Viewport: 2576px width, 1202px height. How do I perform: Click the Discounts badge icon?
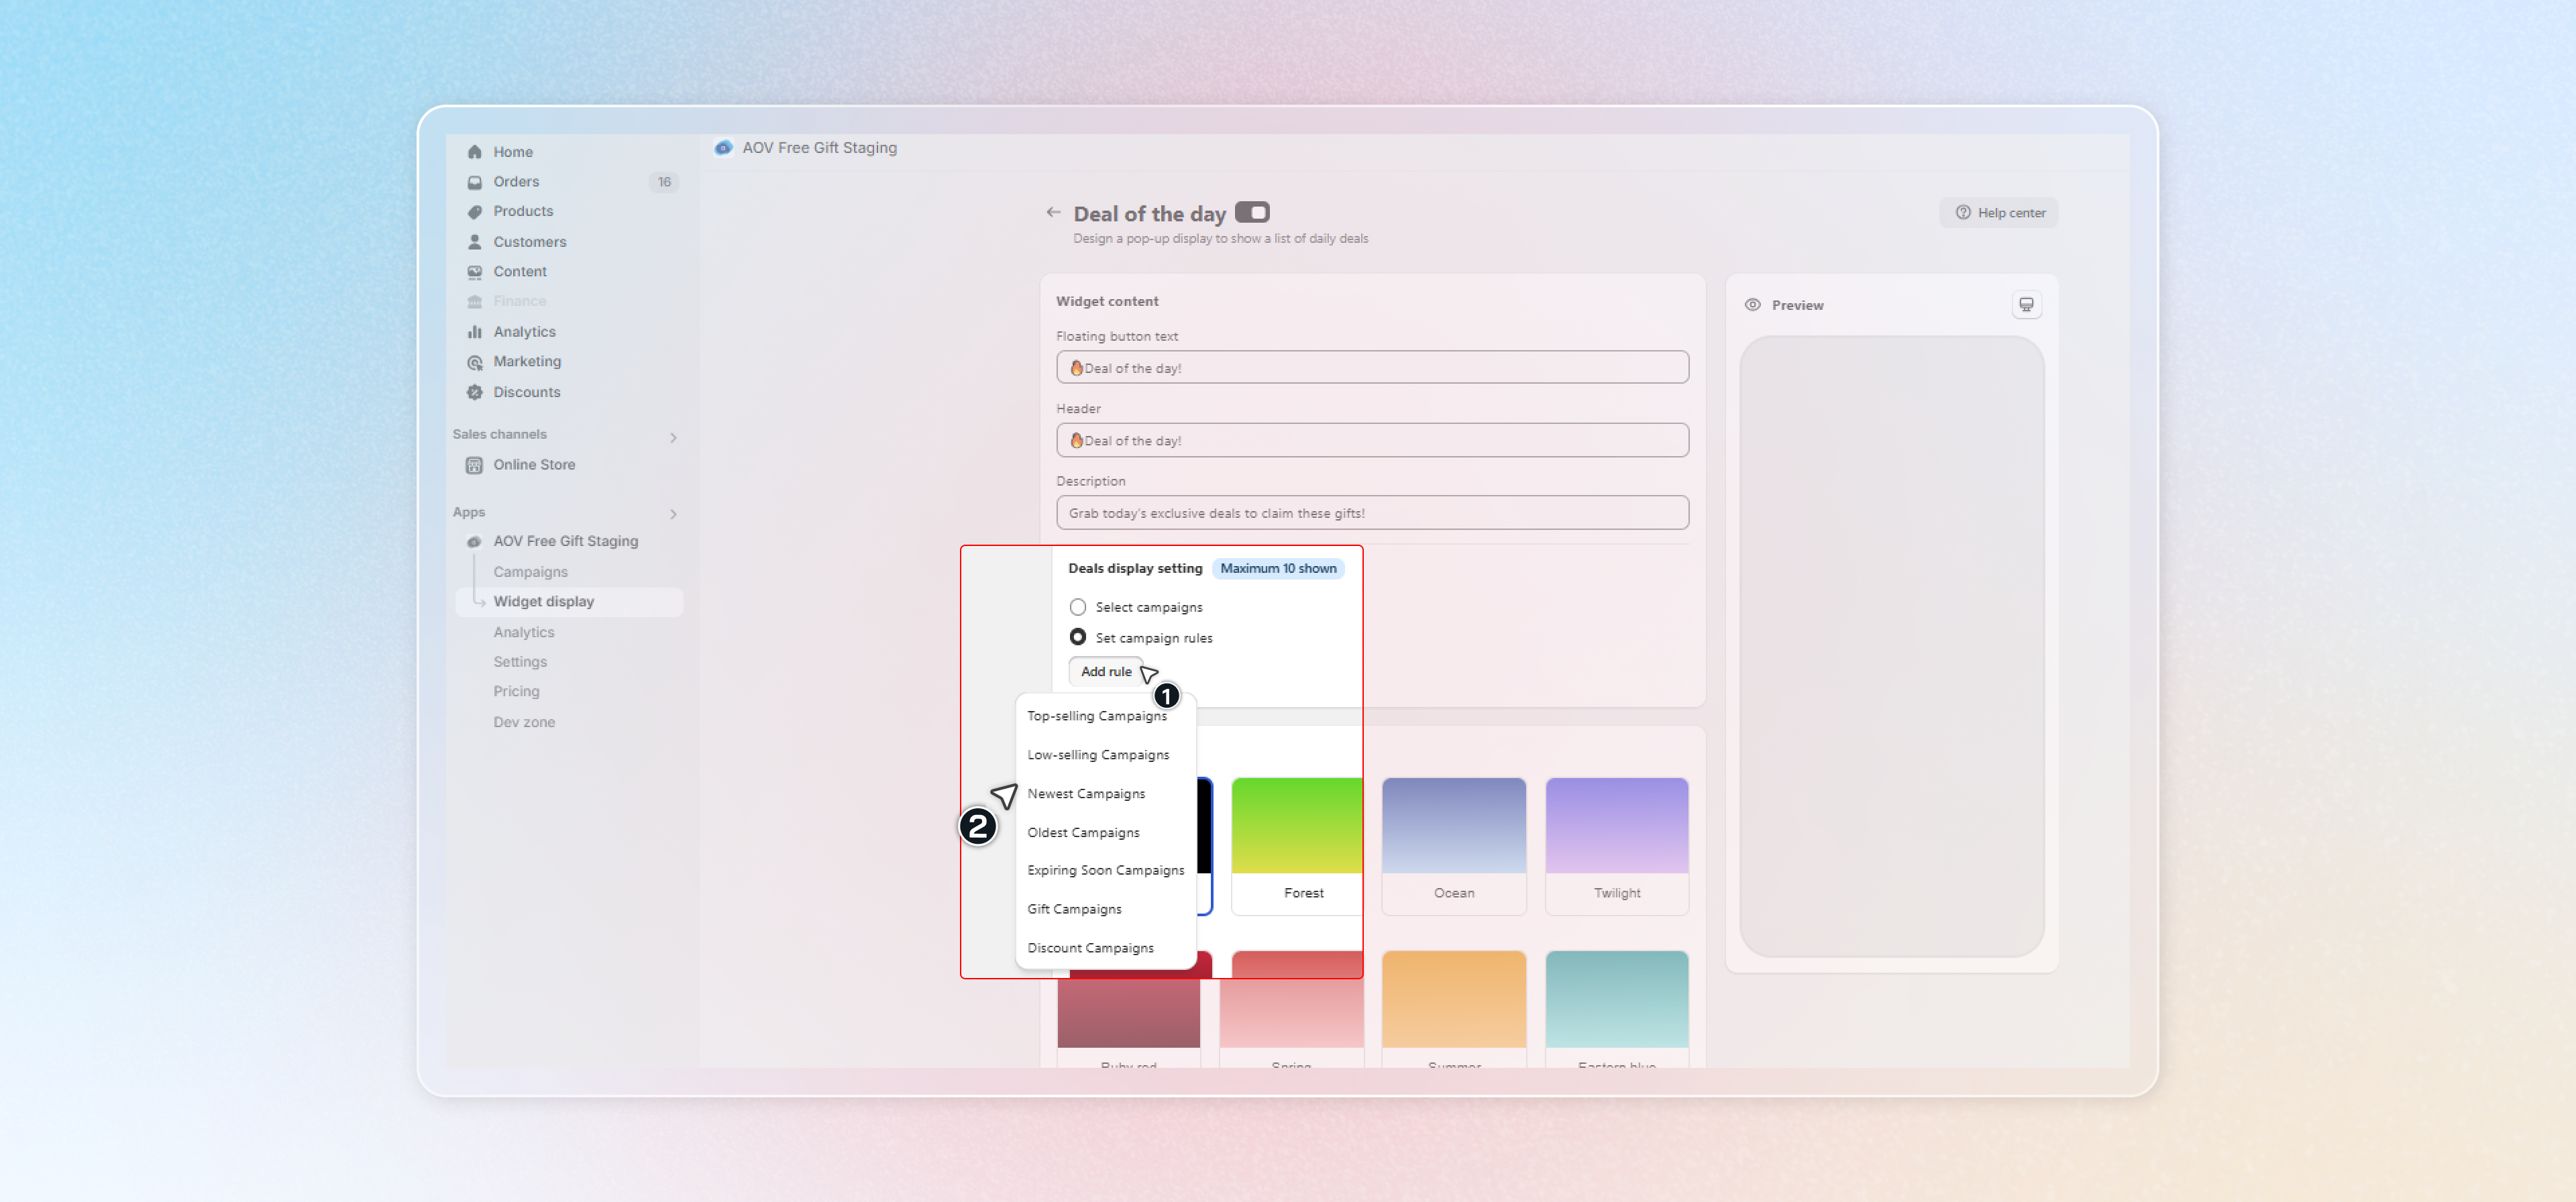(x=475, y=392)
